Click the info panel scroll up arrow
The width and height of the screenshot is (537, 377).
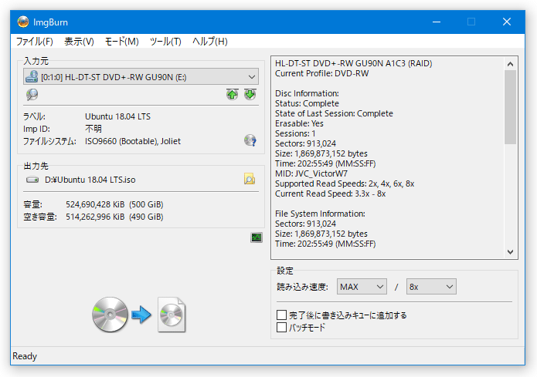pos(510,64)
